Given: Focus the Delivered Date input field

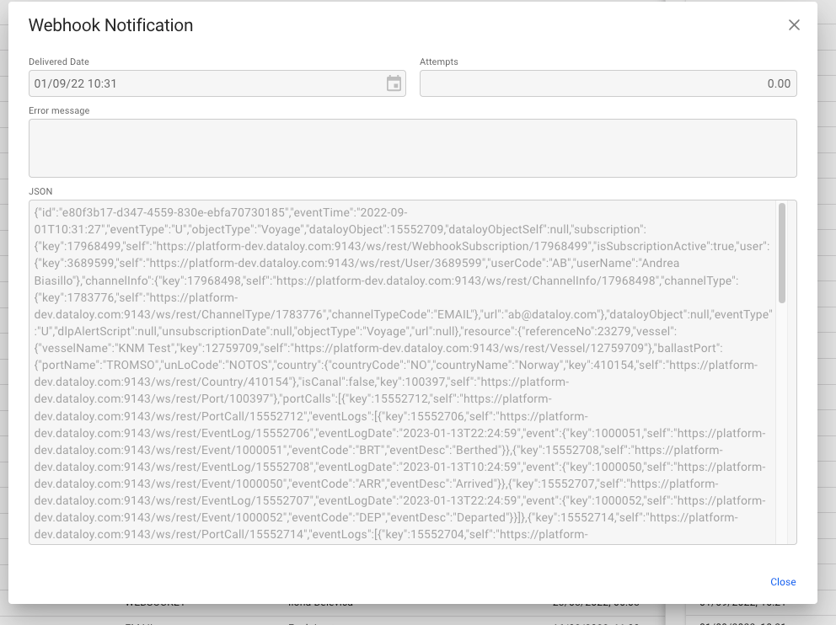Looking at the screenshot, I should click(x=202, y=83).
